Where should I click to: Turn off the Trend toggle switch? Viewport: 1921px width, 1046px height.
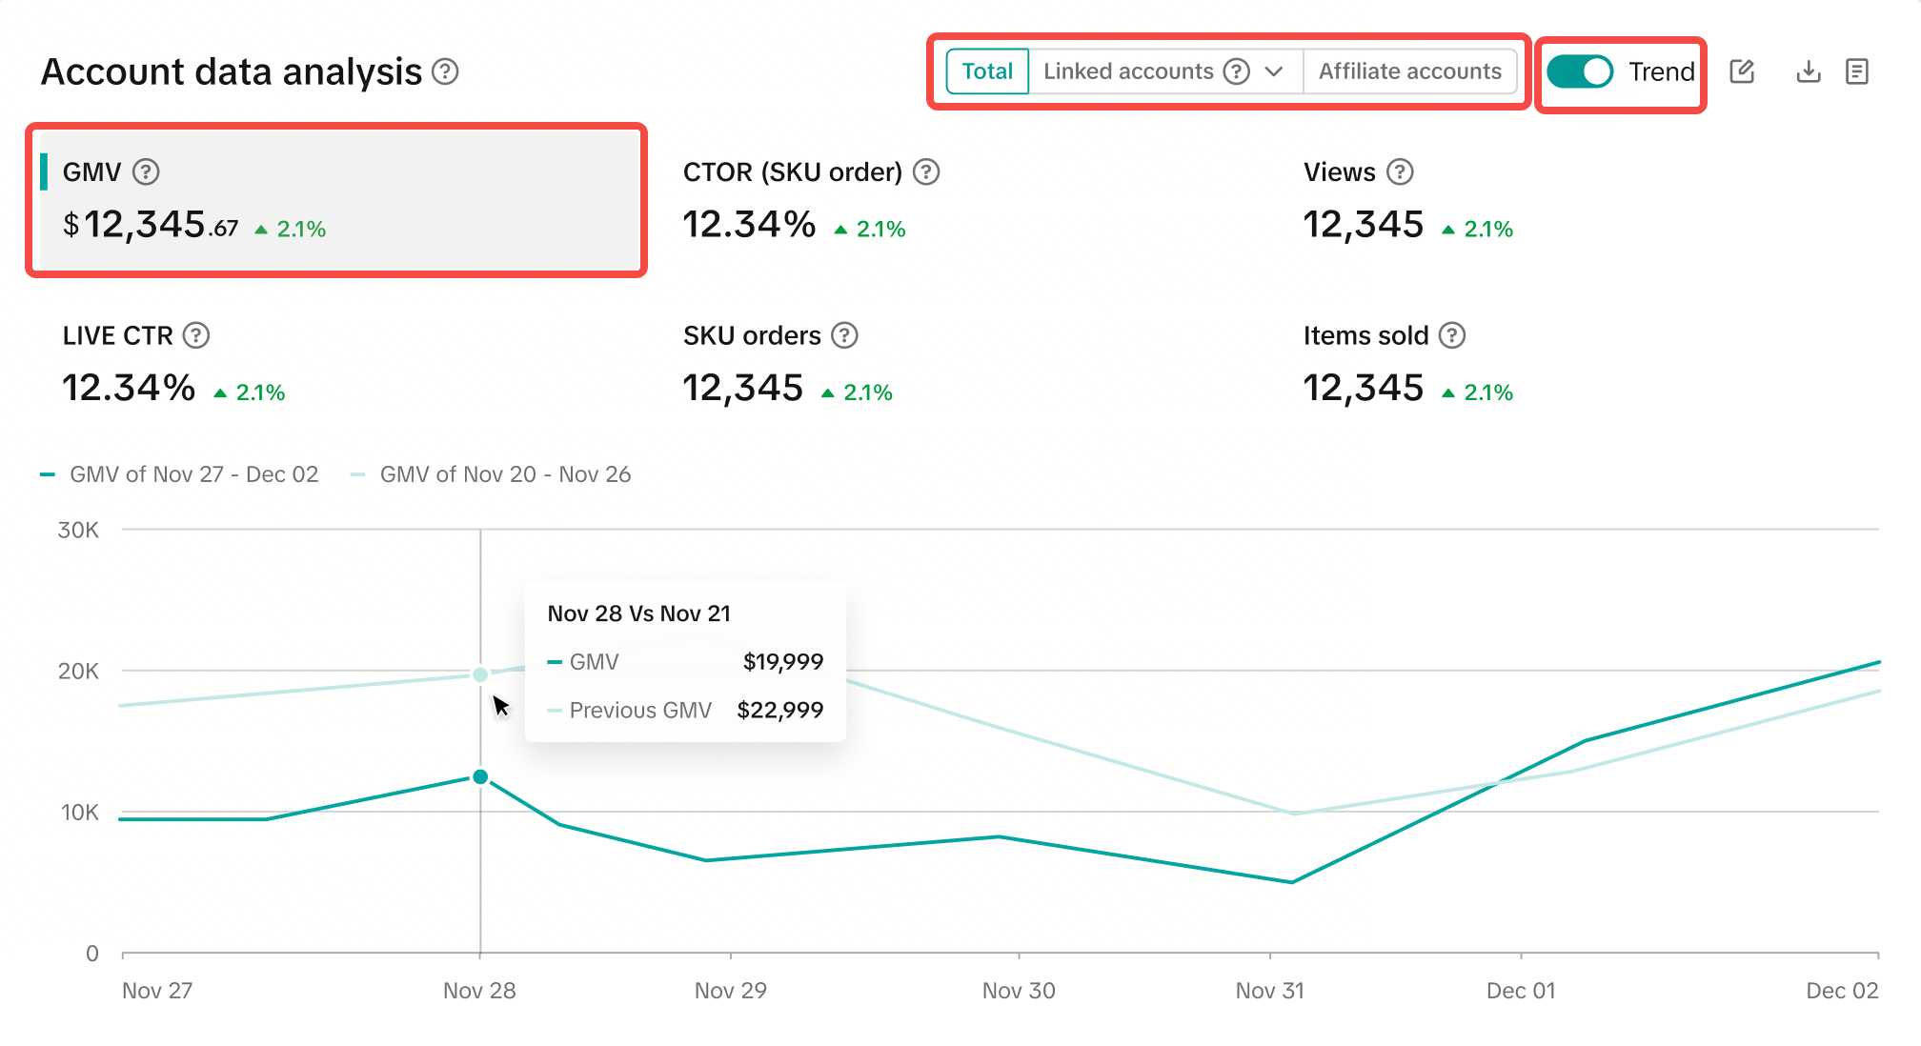pyautogui.click(x=1579, y=71)
